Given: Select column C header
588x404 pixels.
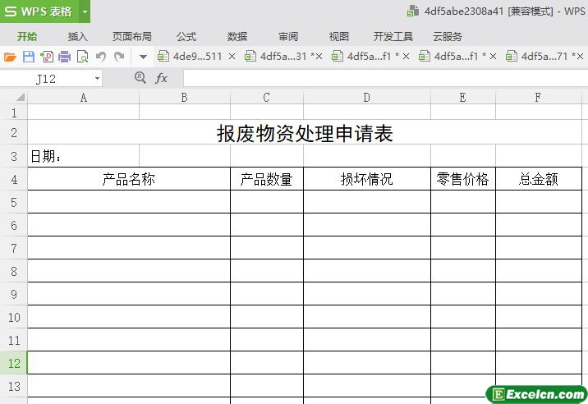Looking at the screenshot, I should click(266, 98).
